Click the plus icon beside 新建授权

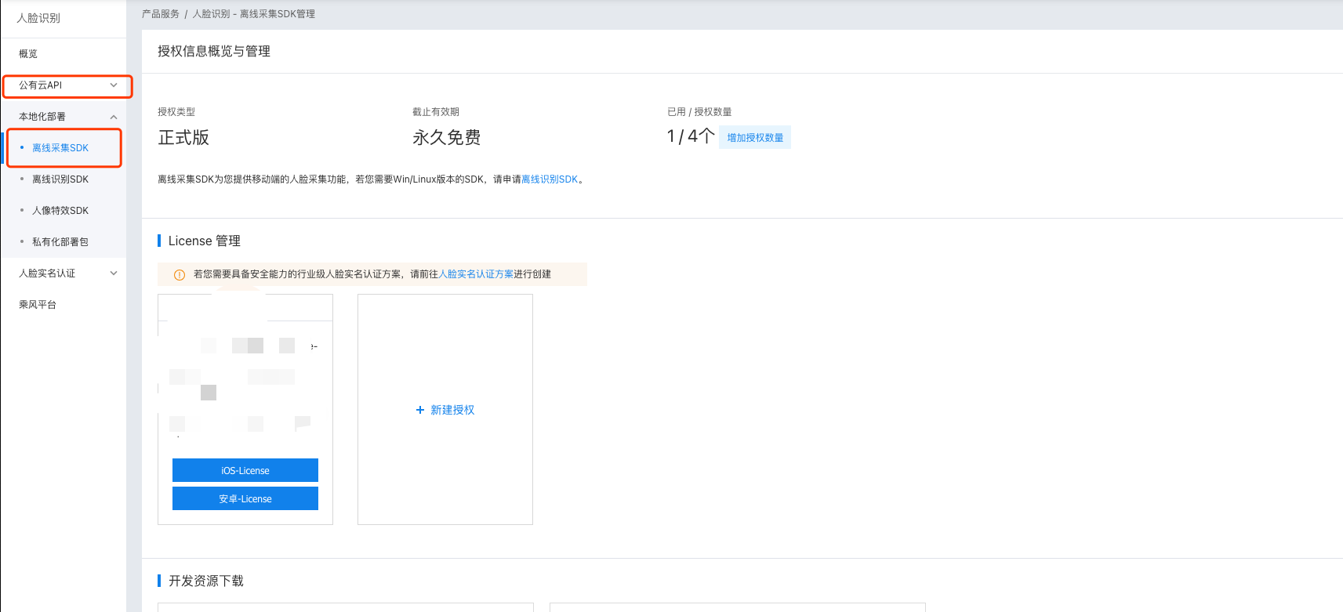[x=420, y=410]
